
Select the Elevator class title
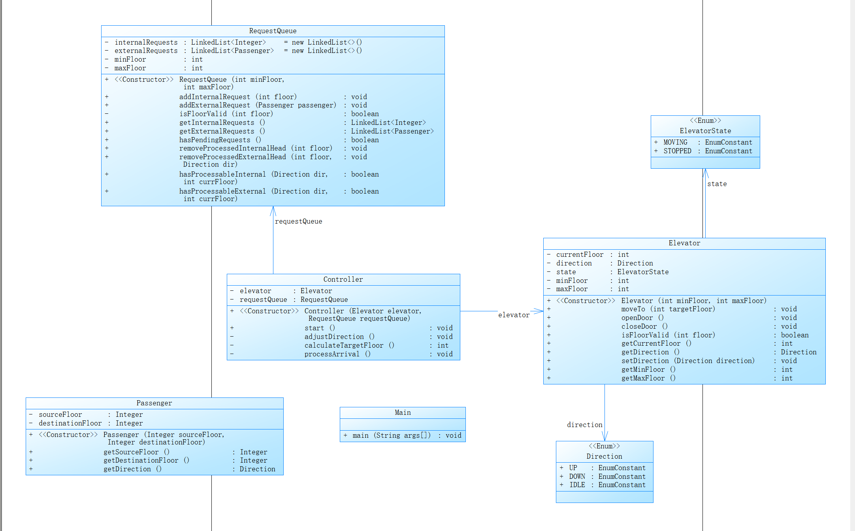684,243
